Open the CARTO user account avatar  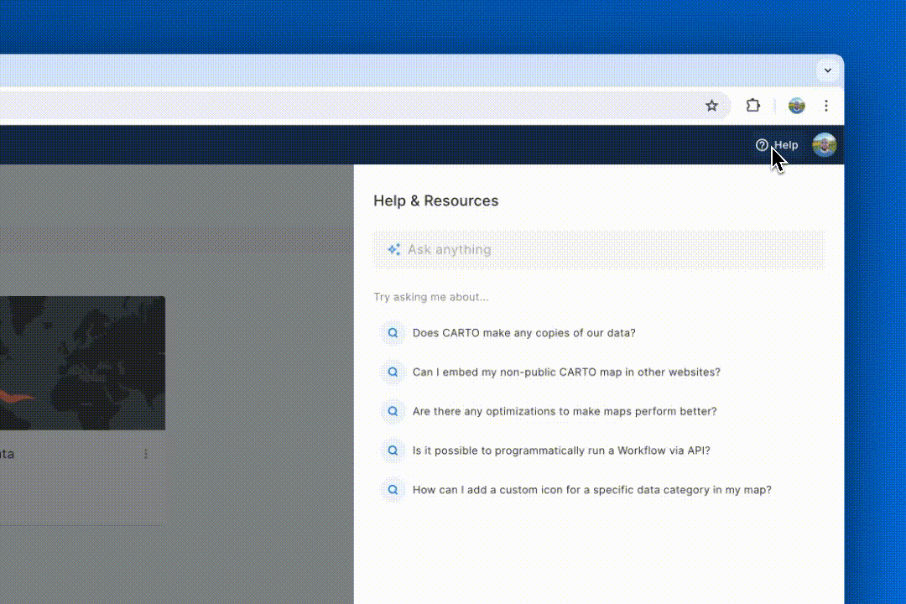click(824, 145)
